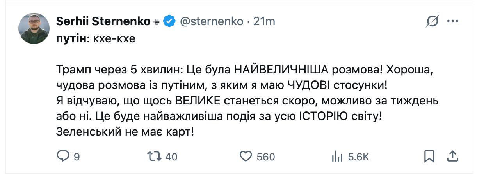
Task: Like the post with the heart icon
Action: pyautogui.click(x=246, y=156)
